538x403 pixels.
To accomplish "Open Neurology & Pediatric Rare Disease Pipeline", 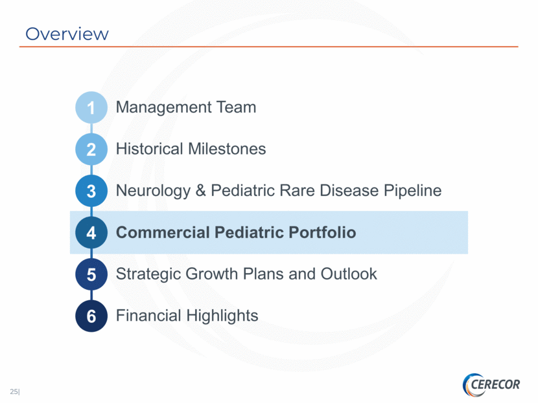I will click(279, 191).
